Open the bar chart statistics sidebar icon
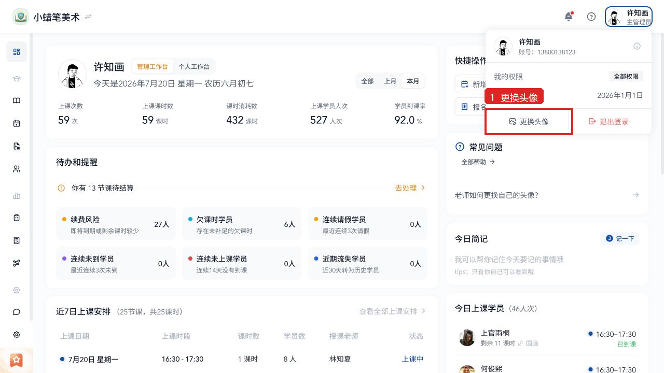Screen dimensions: 664x373 (17, 196)
